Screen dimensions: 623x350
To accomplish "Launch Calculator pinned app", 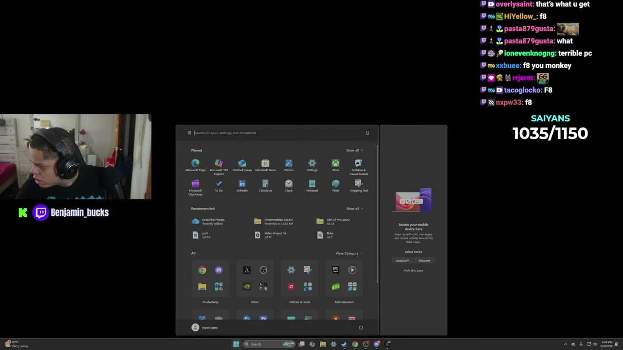I will (265, 186).
